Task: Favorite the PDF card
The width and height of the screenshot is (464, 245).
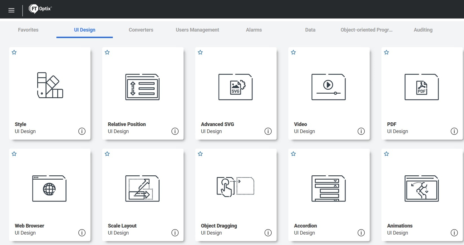Action: [386, 52]
